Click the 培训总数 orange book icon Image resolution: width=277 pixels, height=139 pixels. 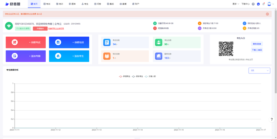pyautogui.click(x=107, y=56)
